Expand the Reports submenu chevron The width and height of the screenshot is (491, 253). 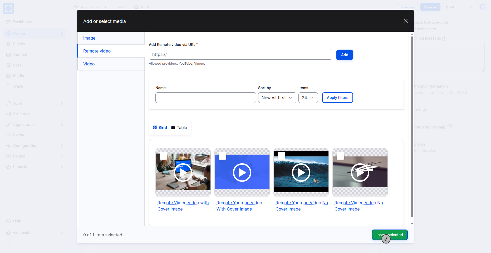(x=62, y=167)
